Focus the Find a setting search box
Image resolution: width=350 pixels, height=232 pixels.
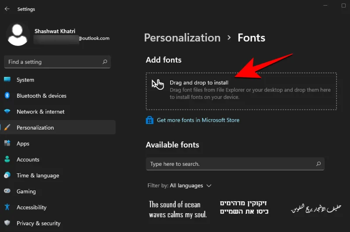tap(57, 62)
